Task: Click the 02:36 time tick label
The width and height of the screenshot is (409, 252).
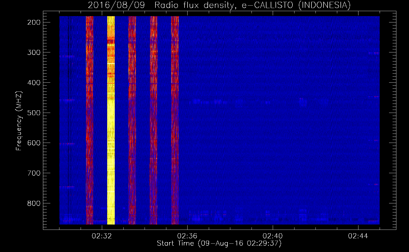Action: (x=187, y=236)
